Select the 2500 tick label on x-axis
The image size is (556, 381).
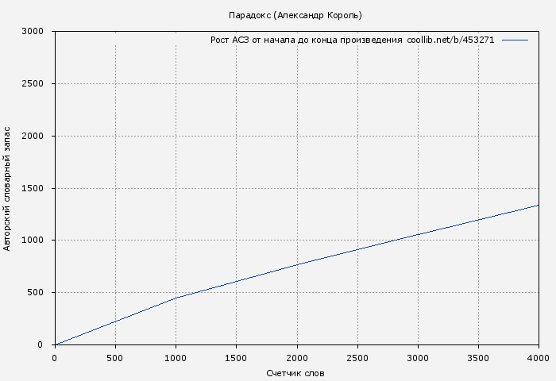pos(357,358)
